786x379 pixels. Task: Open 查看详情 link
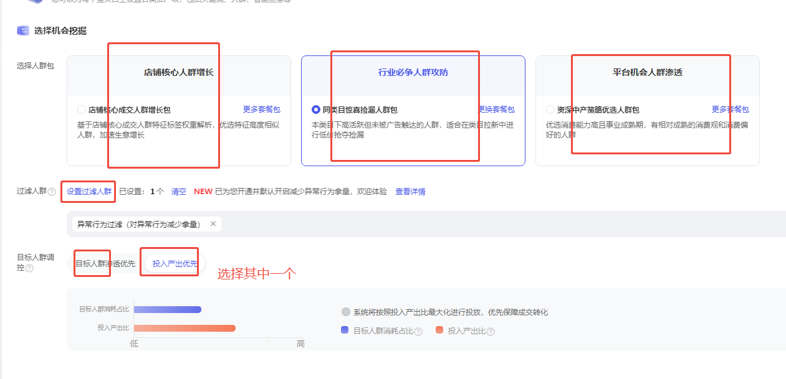point(410,192)
